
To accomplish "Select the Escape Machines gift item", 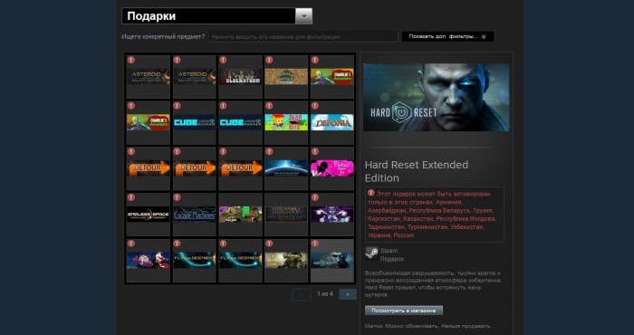I will (x=195, y=215).
